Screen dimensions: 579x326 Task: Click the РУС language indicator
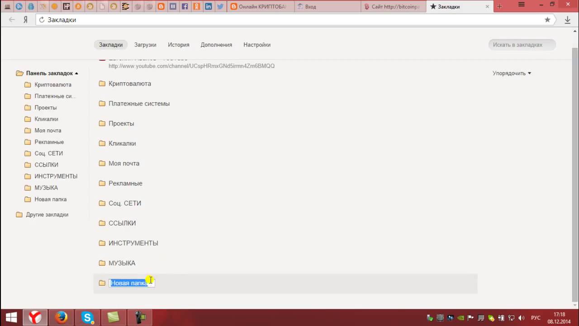click(536, 318)
